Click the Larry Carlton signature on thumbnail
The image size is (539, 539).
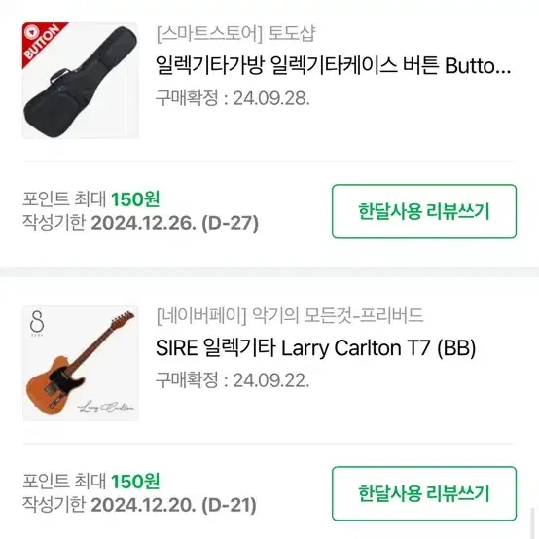[x=105, y=407]
